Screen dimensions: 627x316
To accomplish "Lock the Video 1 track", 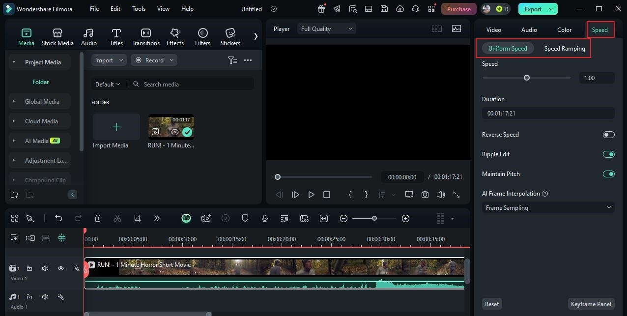I will coord(29,268).
